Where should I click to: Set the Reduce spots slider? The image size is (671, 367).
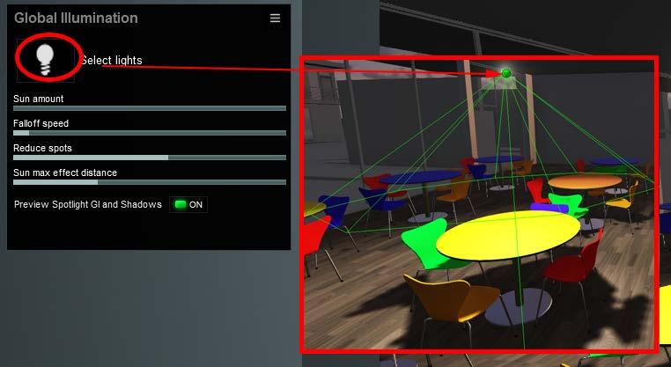point(150,158)
